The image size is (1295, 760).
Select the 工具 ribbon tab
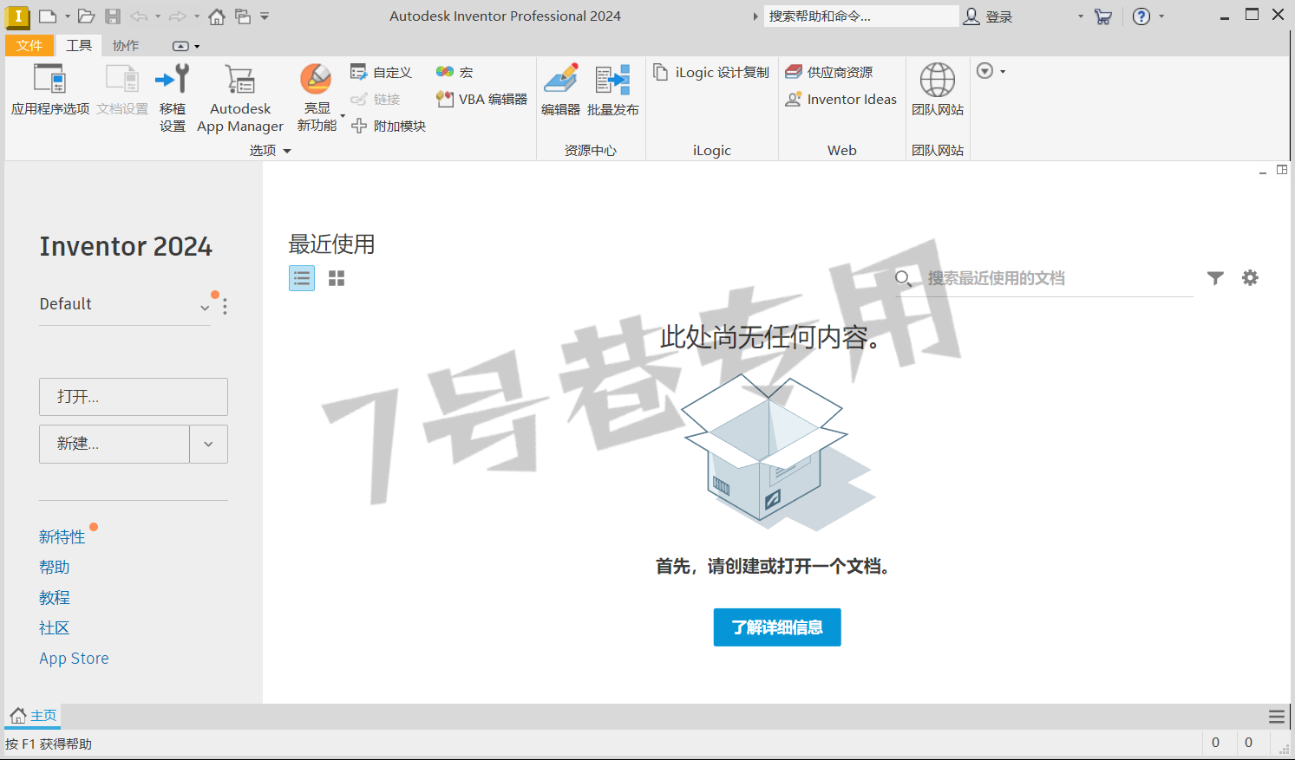[x=79, y=46]
